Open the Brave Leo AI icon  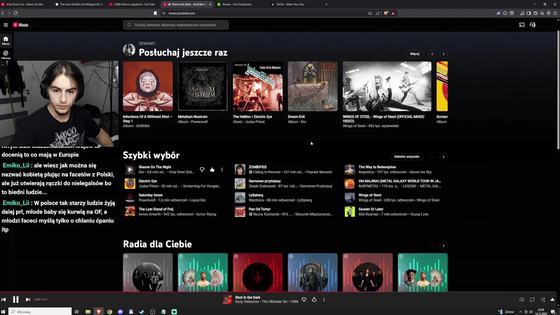(542, 13)
